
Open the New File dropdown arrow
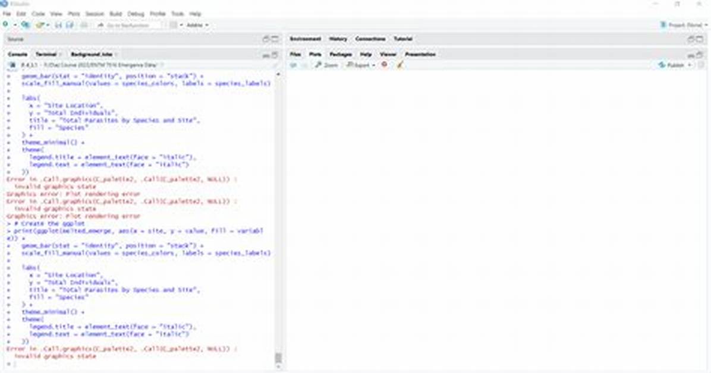coord(15,25)
